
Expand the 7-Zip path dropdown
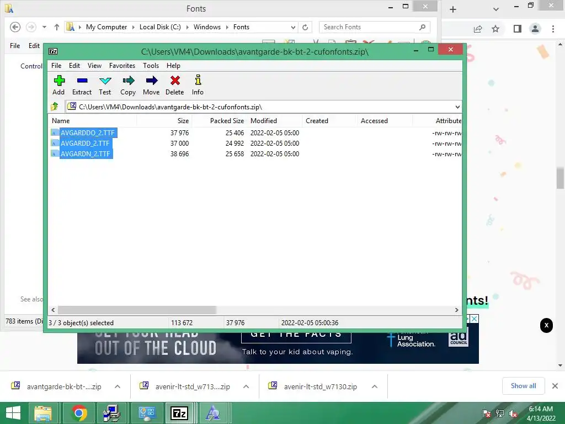point(457,107)
